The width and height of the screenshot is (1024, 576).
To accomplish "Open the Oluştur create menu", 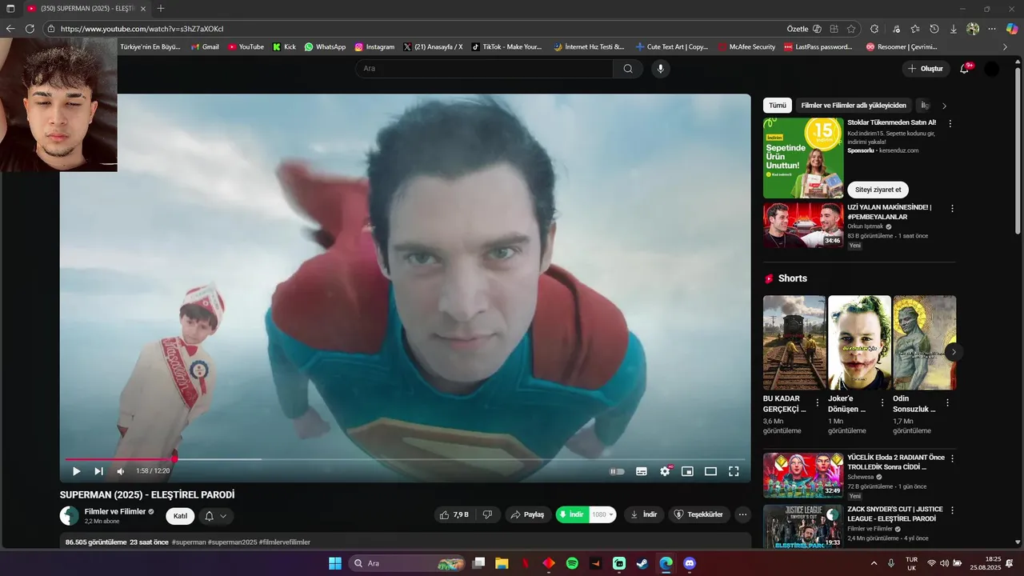I will pyautogui.click(x=926, y=69).
